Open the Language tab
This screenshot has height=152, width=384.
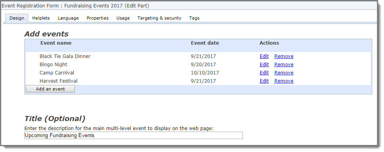click(x=68, y=18)
